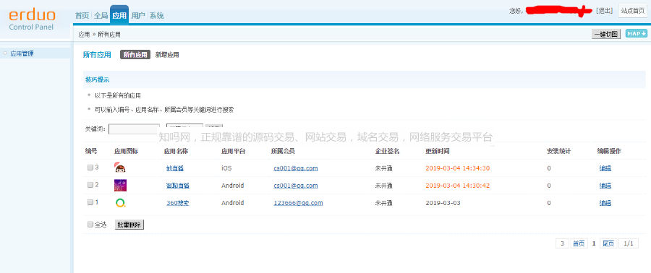Viewport: 651px width, 273px height.
Task: Click the 2019-03-04 14:34:30 timestamp
Action: pos(458,168)
